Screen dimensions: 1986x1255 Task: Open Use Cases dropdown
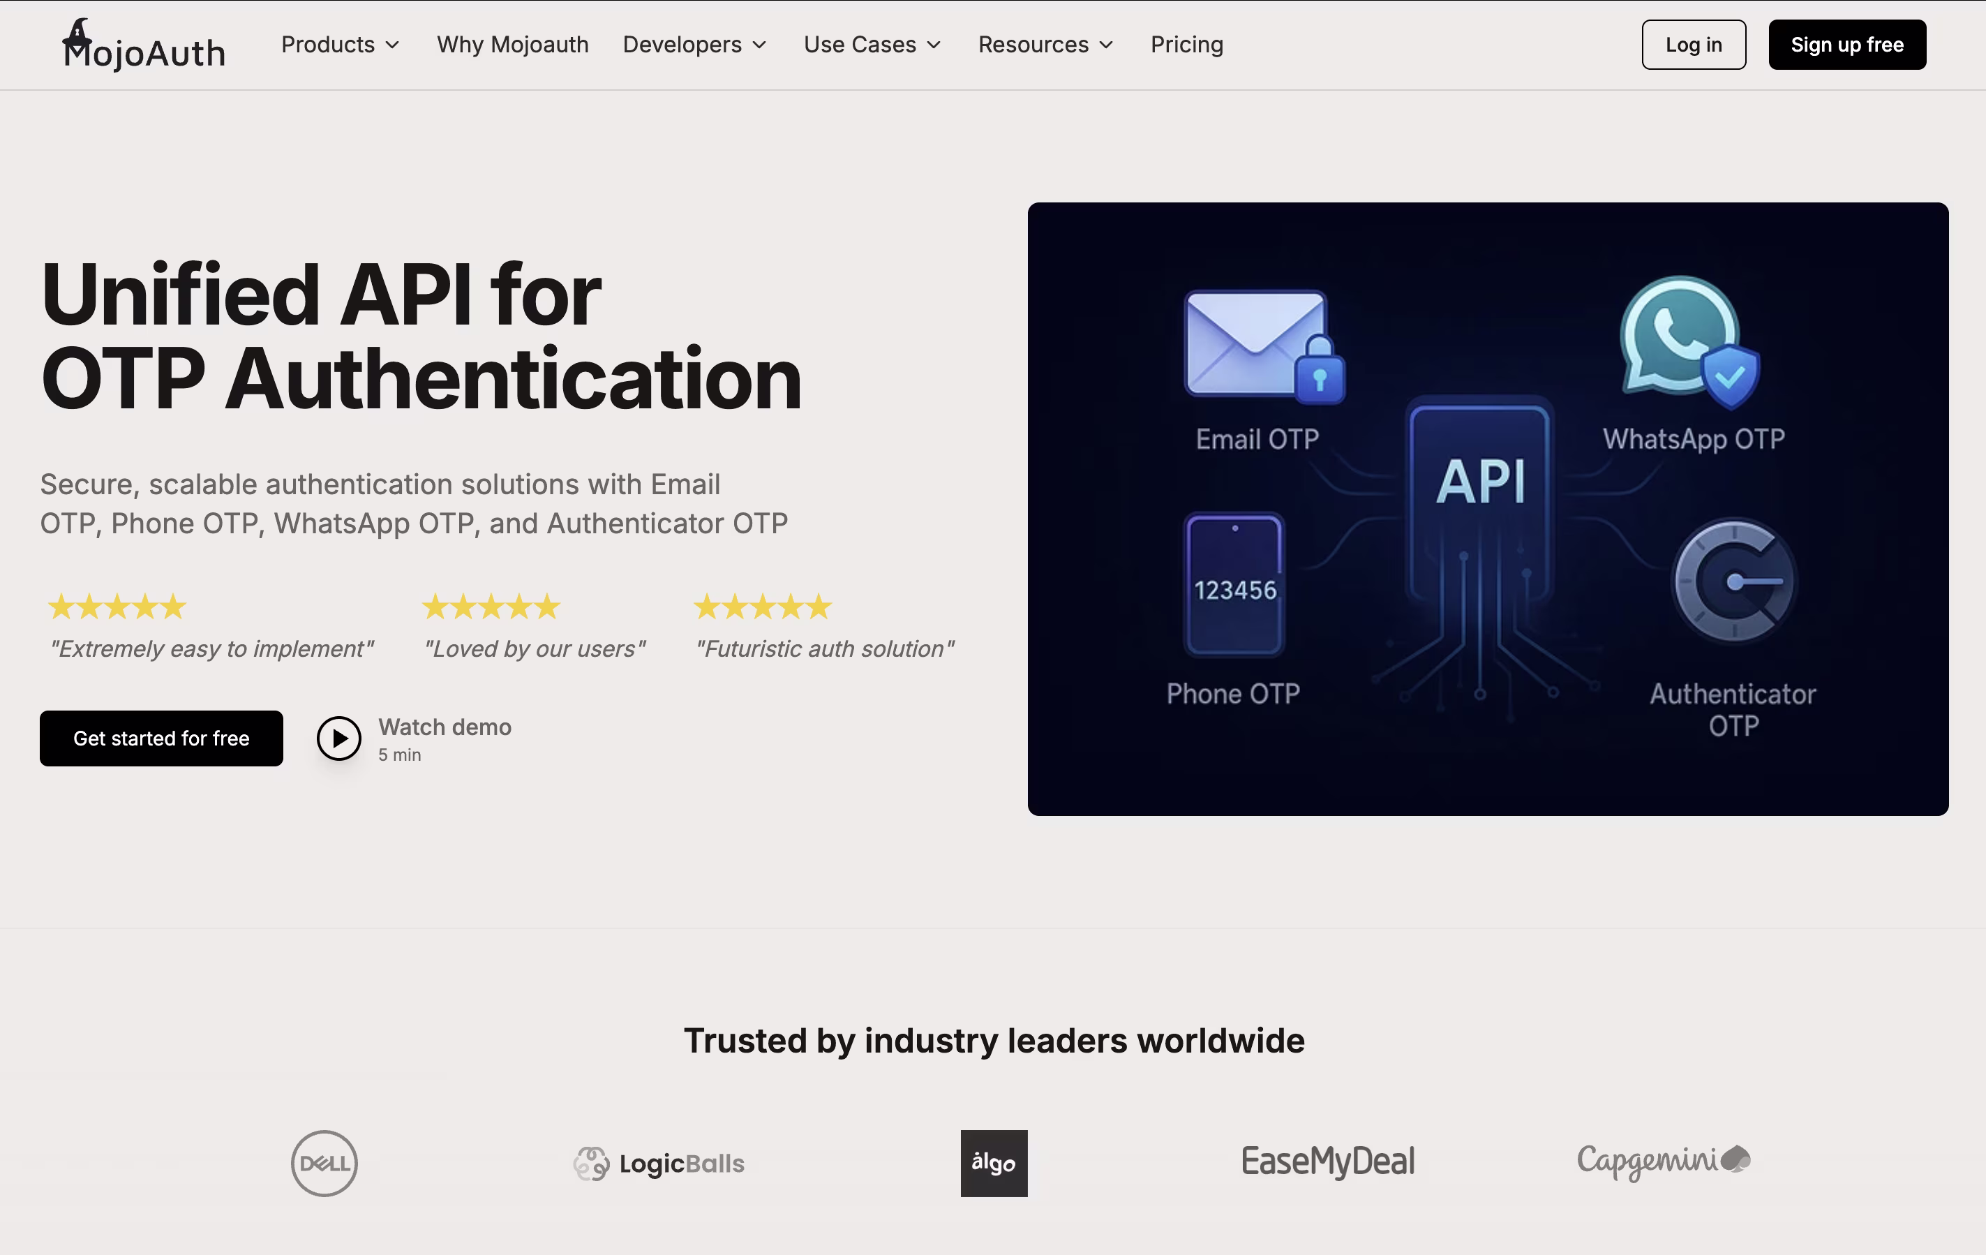pos(872,45)
